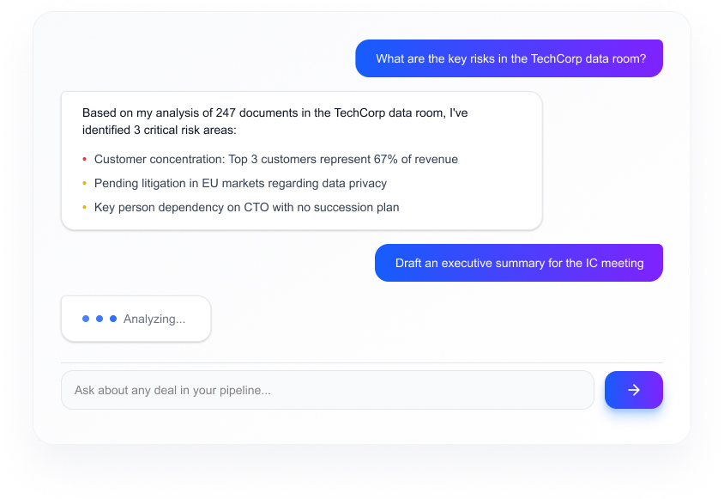
Task: Select the 'Draft an executive summary' message bubble
Action: 519,263
